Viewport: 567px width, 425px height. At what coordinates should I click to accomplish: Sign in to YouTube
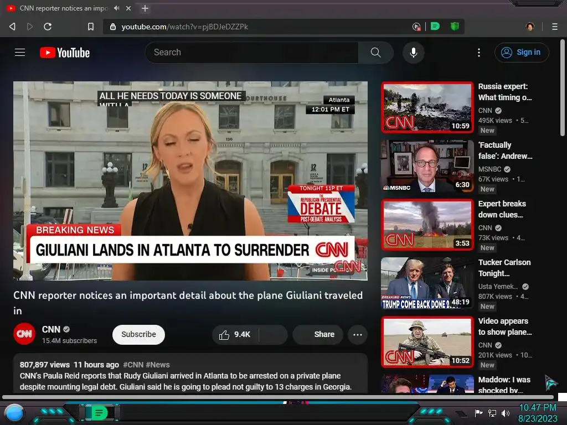(x=522, y=53)
